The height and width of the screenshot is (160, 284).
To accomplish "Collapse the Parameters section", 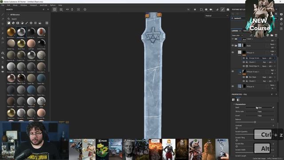I will [234, 104].
